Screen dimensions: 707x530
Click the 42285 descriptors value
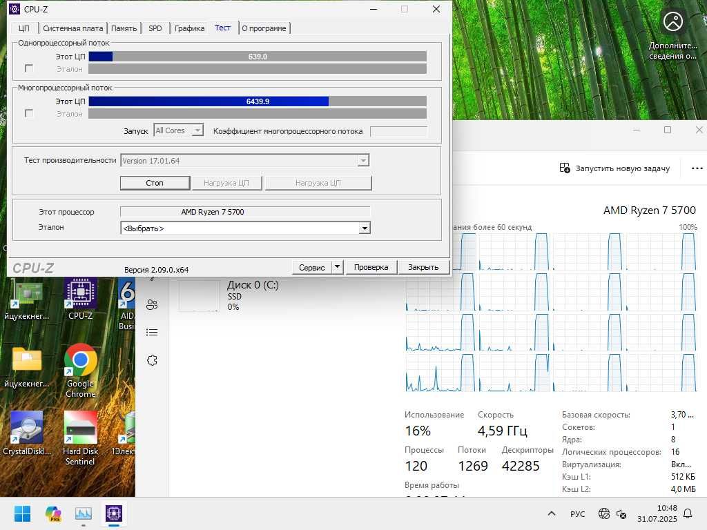521,466
